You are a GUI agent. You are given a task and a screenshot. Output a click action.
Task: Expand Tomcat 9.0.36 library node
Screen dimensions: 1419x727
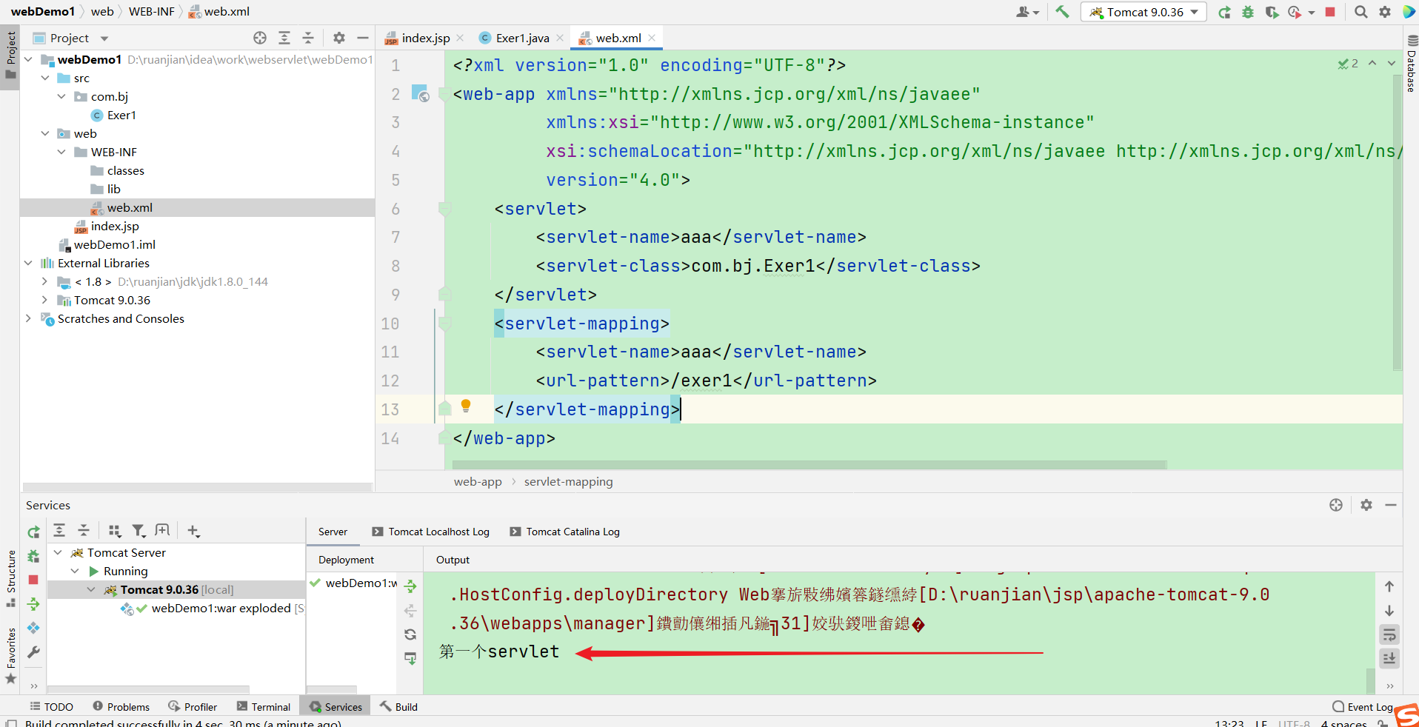pos(44,300)
